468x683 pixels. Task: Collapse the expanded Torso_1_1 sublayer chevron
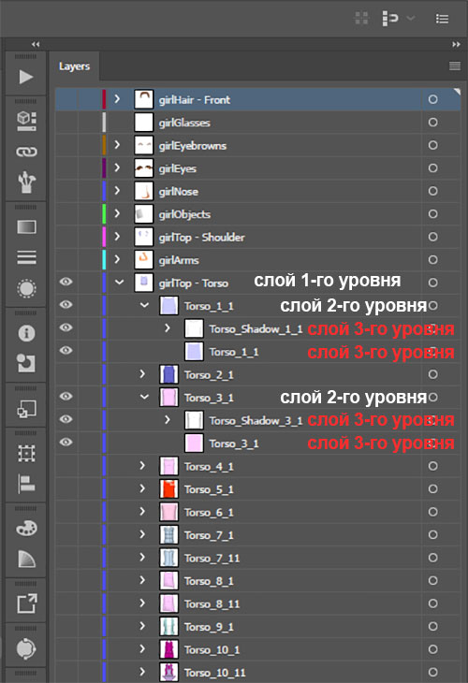tap(144, 305)
